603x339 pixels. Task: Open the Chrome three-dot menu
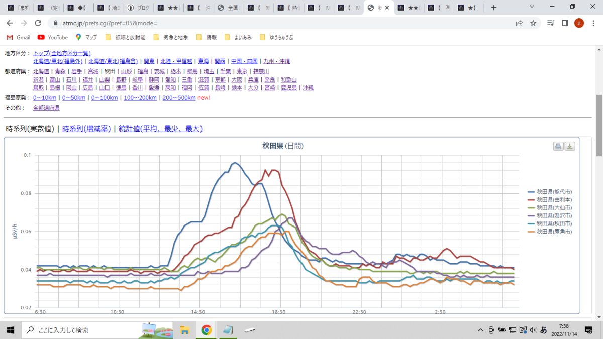[x=592, y=23]
